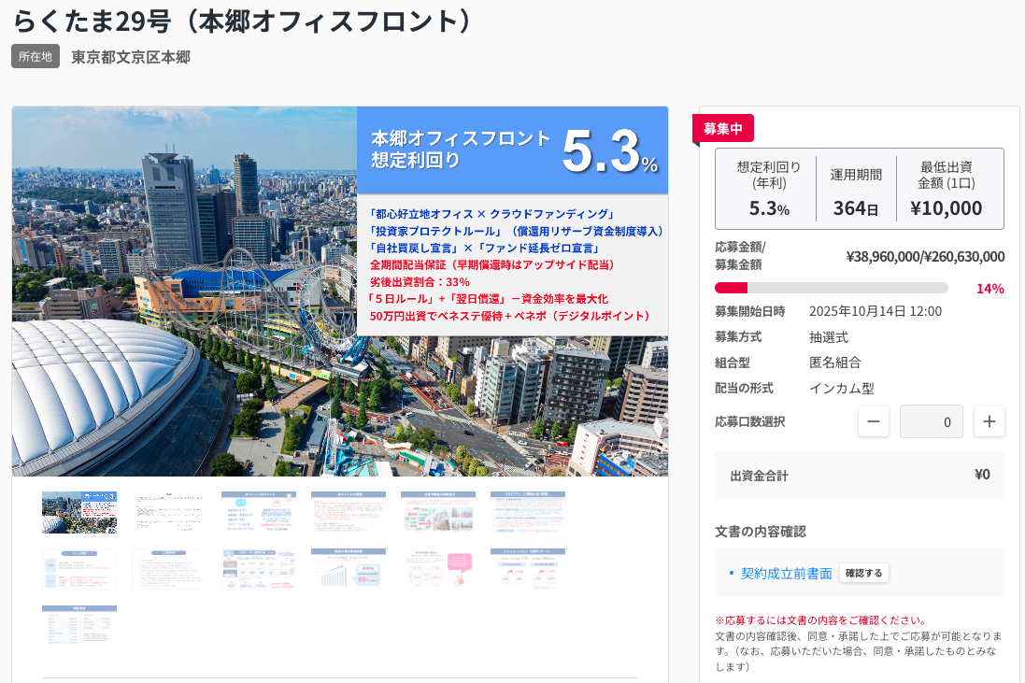This screenshot has height=683, width=1025.
Task: Open the 契約成立前書面 document link
Action: coord(786,573)
